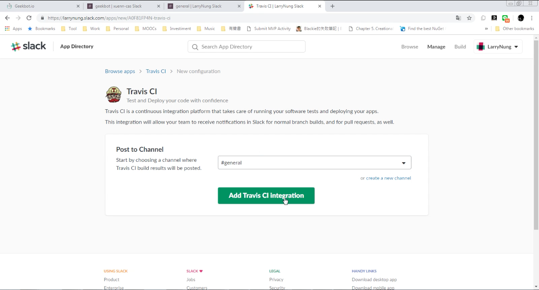Open the Chapter 5. Creational bookmark
The image size is (539, 290).
[371, 29]
